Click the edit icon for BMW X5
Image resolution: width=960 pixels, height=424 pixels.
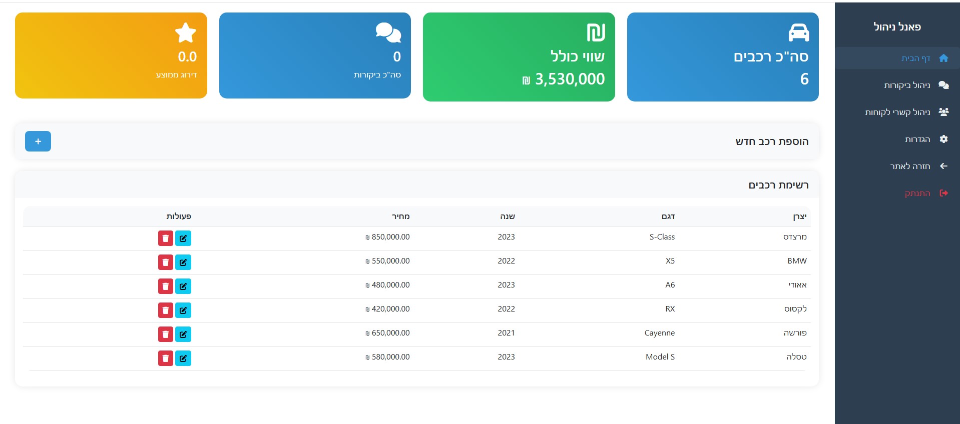pos(183,262)
